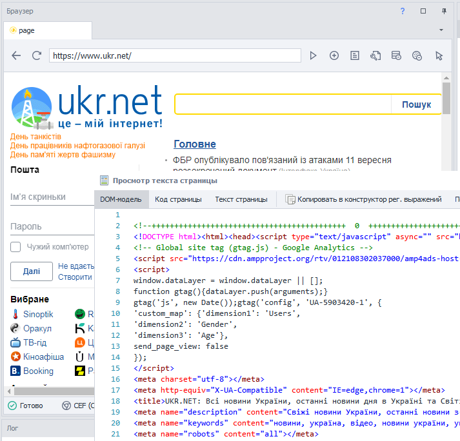The height and width of the screenshot is (441, 460).
Task: Click the Створити account link
Action: (x=75, y=277)
